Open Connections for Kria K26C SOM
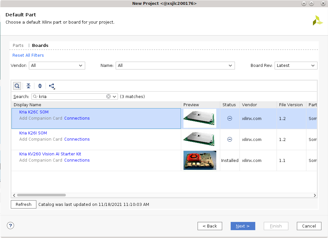The height and width of the screenshot is (238, 328). [x=77, y=118]
